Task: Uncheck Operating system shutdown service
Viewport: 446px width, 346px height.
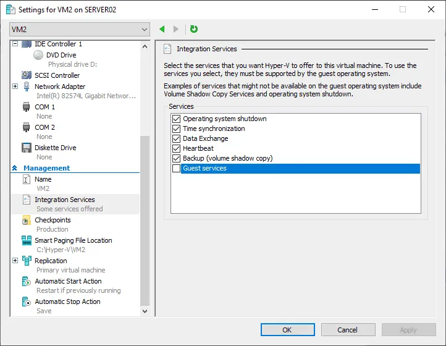Action: pyautogui.click(x=176, y=119)
